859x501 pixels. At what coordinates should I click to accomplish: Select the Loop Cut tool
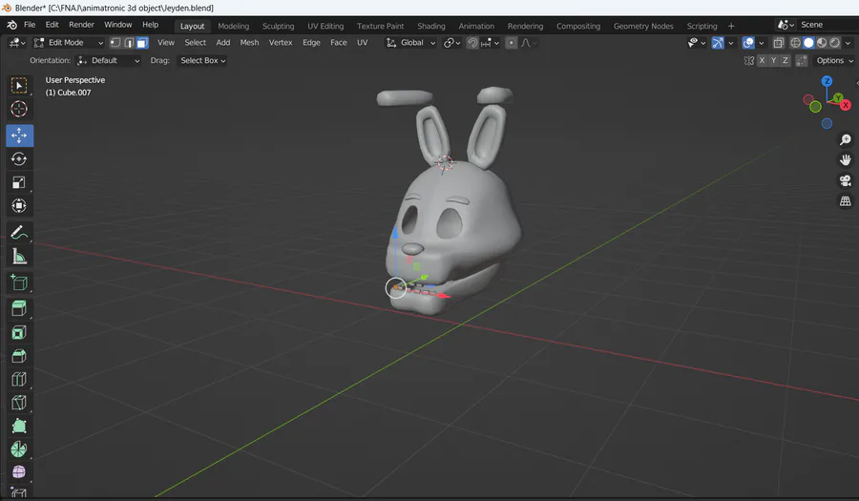19,380
